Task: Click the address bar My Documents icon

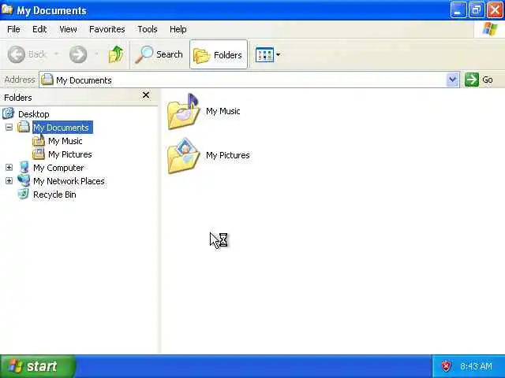Action: point(47,80)
